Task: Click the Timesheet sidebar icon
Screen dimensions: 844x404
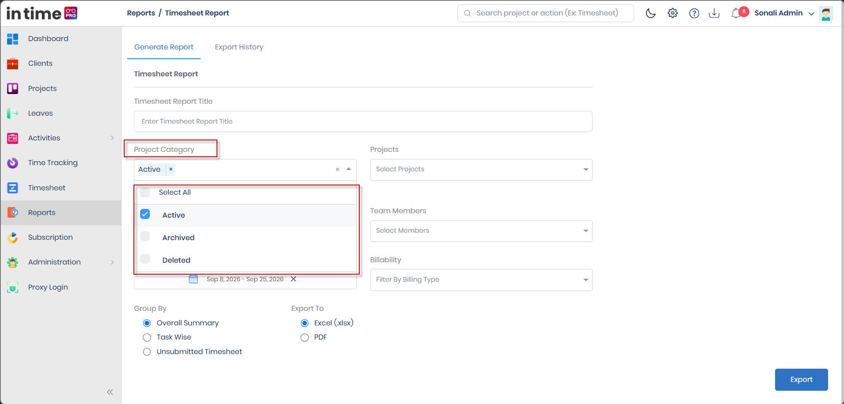Action: (x=13, y=188)
